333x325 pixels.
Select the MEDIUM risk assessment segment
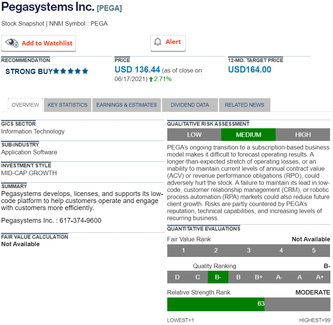point(248,135)
